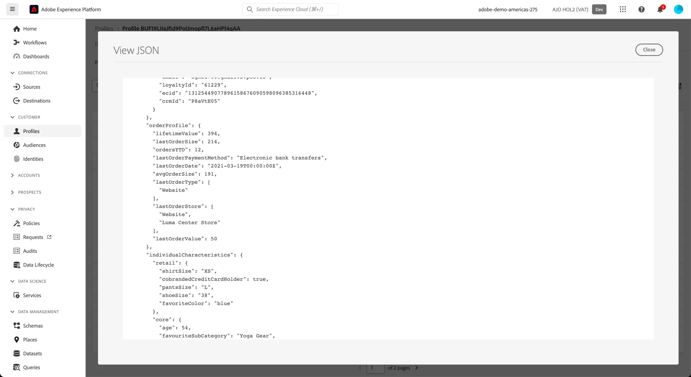Go to previous page arrow
691x377 pixels.
[x=360, y=368]
